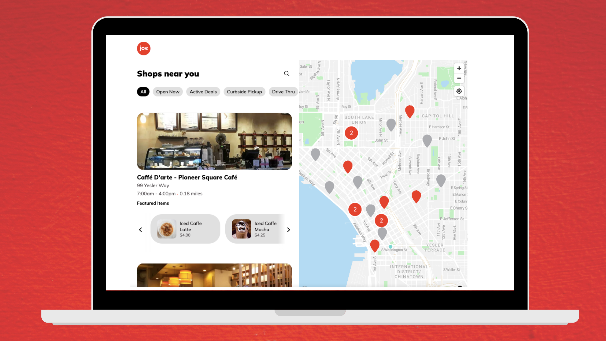Click the All filter pill button

(143, 91)
